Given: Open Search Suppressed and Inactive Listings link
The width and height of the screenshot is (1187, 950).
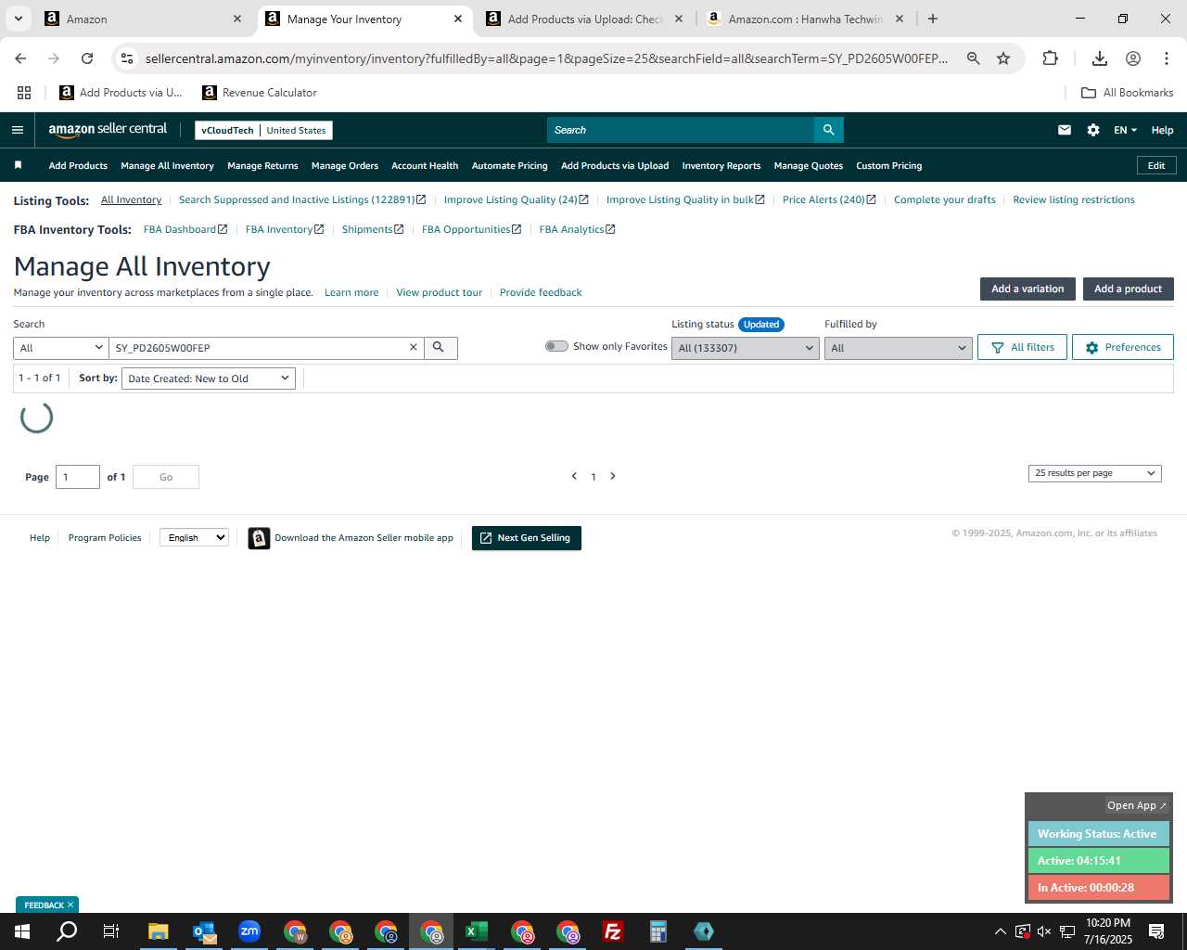Looking at the screenshot, I should (302, 199).
